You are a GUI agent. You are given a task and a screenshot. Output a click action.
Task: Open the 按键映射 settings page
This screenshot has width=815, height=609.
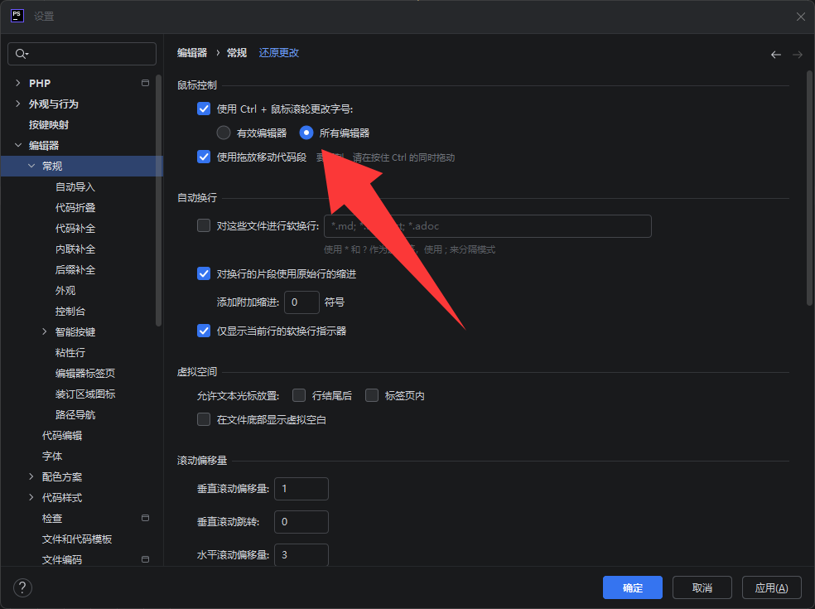tap(49, 124)
